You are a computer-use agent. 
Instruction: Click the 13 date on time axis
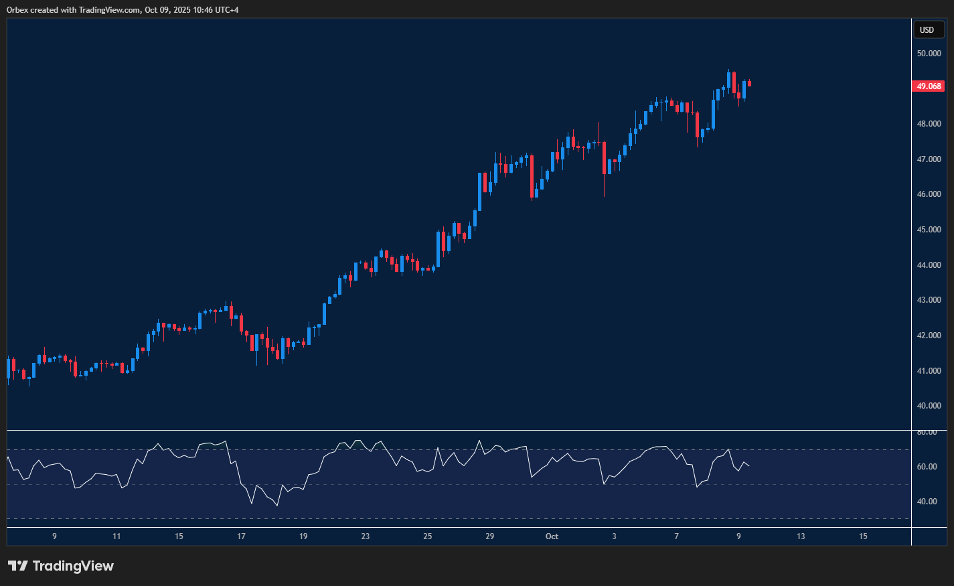[x=801, y=536]
